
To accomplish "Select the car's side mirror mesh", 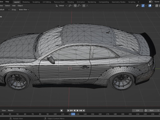I will tap(51, 60).
